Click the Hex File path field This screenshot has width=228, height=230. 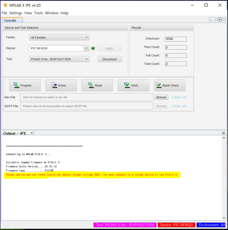[87, 97]
